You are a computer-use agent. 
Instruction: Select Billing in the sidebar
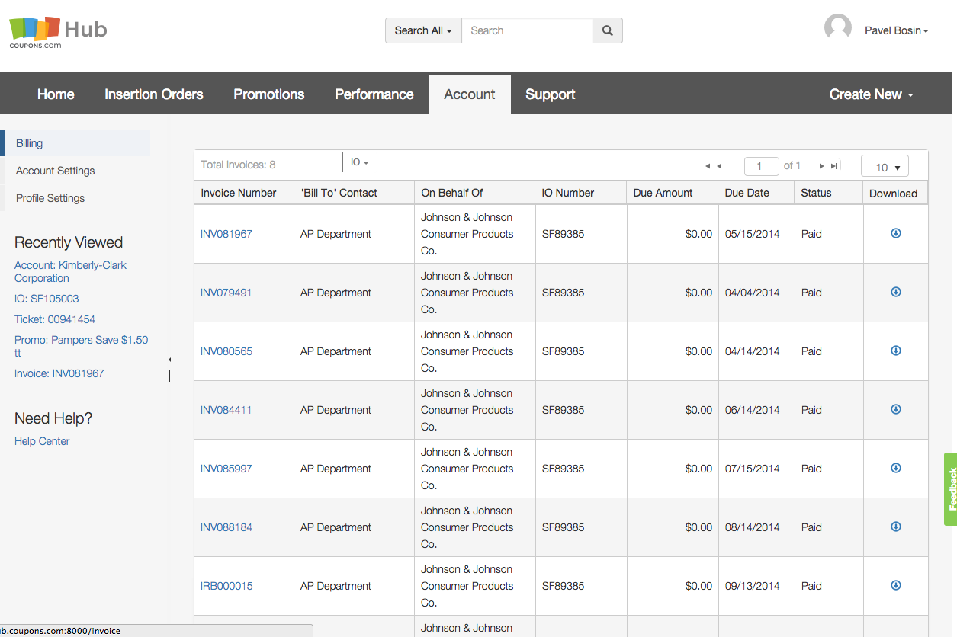click(75, 143)
